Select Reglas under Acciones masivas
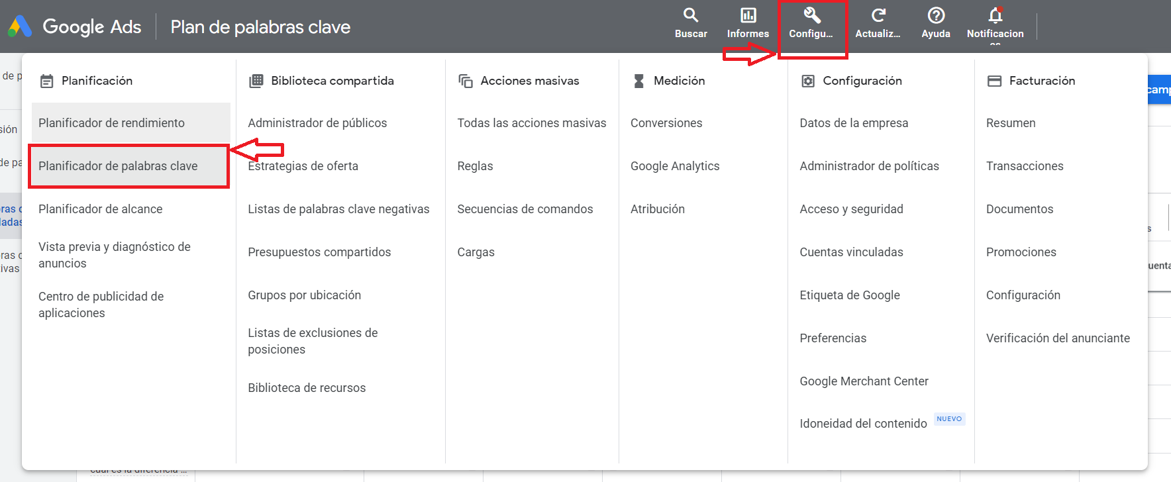The height and width of the screenshot is (482, 1171). [475, 166]
